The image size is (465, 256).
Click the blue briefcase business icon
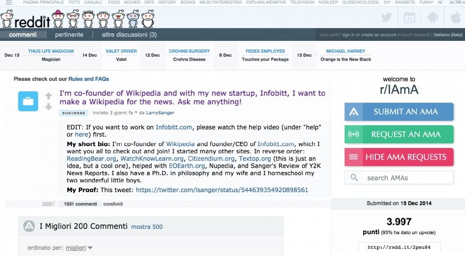tap(28, 101)
